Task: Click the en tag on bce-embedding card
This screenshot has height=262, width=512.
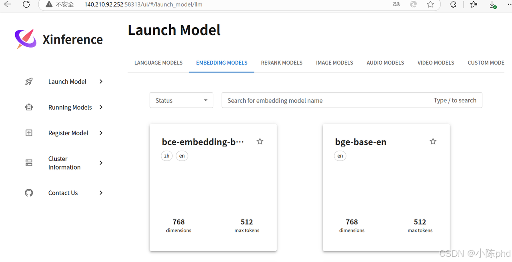Action: pos(182,156)
